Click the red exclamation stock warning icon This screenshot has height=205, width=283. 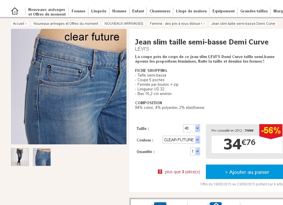coord(160,172)
